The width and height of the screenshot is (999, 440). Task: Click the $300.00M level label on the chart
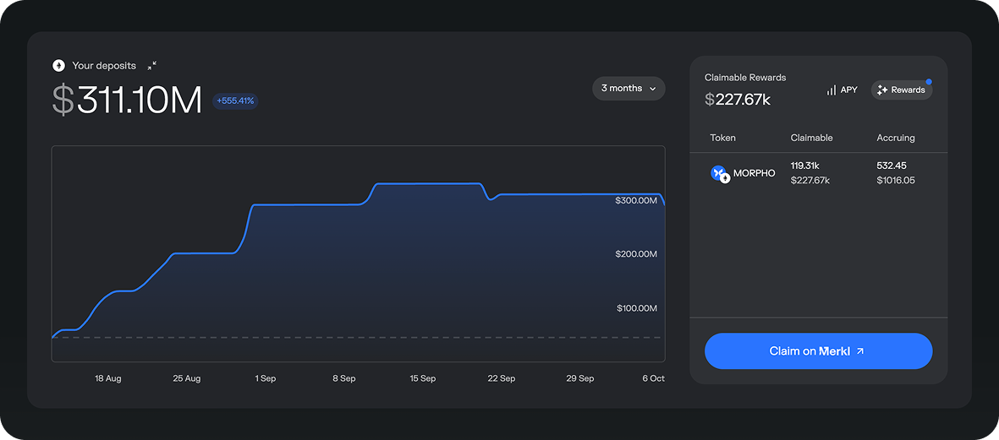636,201
